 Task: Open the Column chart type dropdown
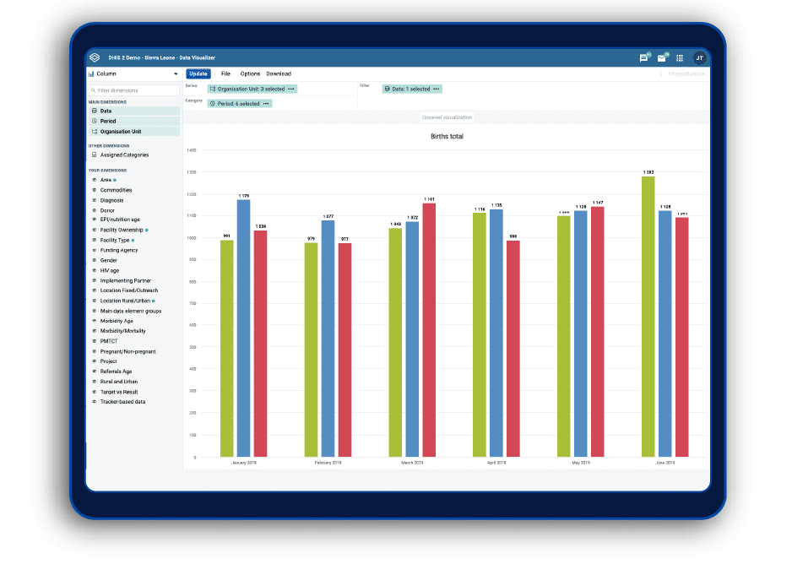pyautogui.click(x=133, y=73)
